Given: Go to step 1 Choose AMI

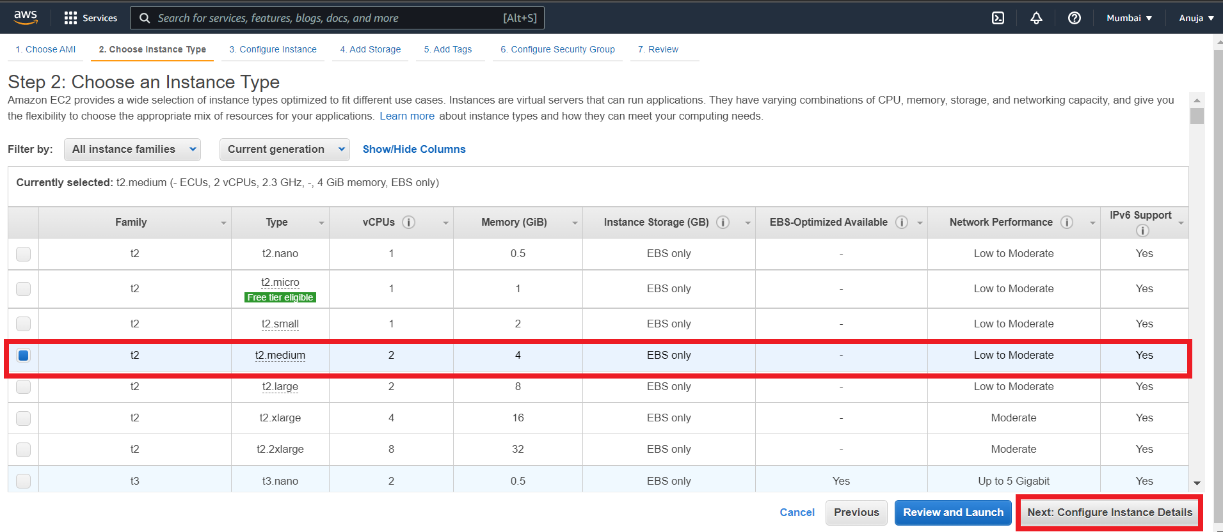Looking at the screenshot, I should point(45,49).
